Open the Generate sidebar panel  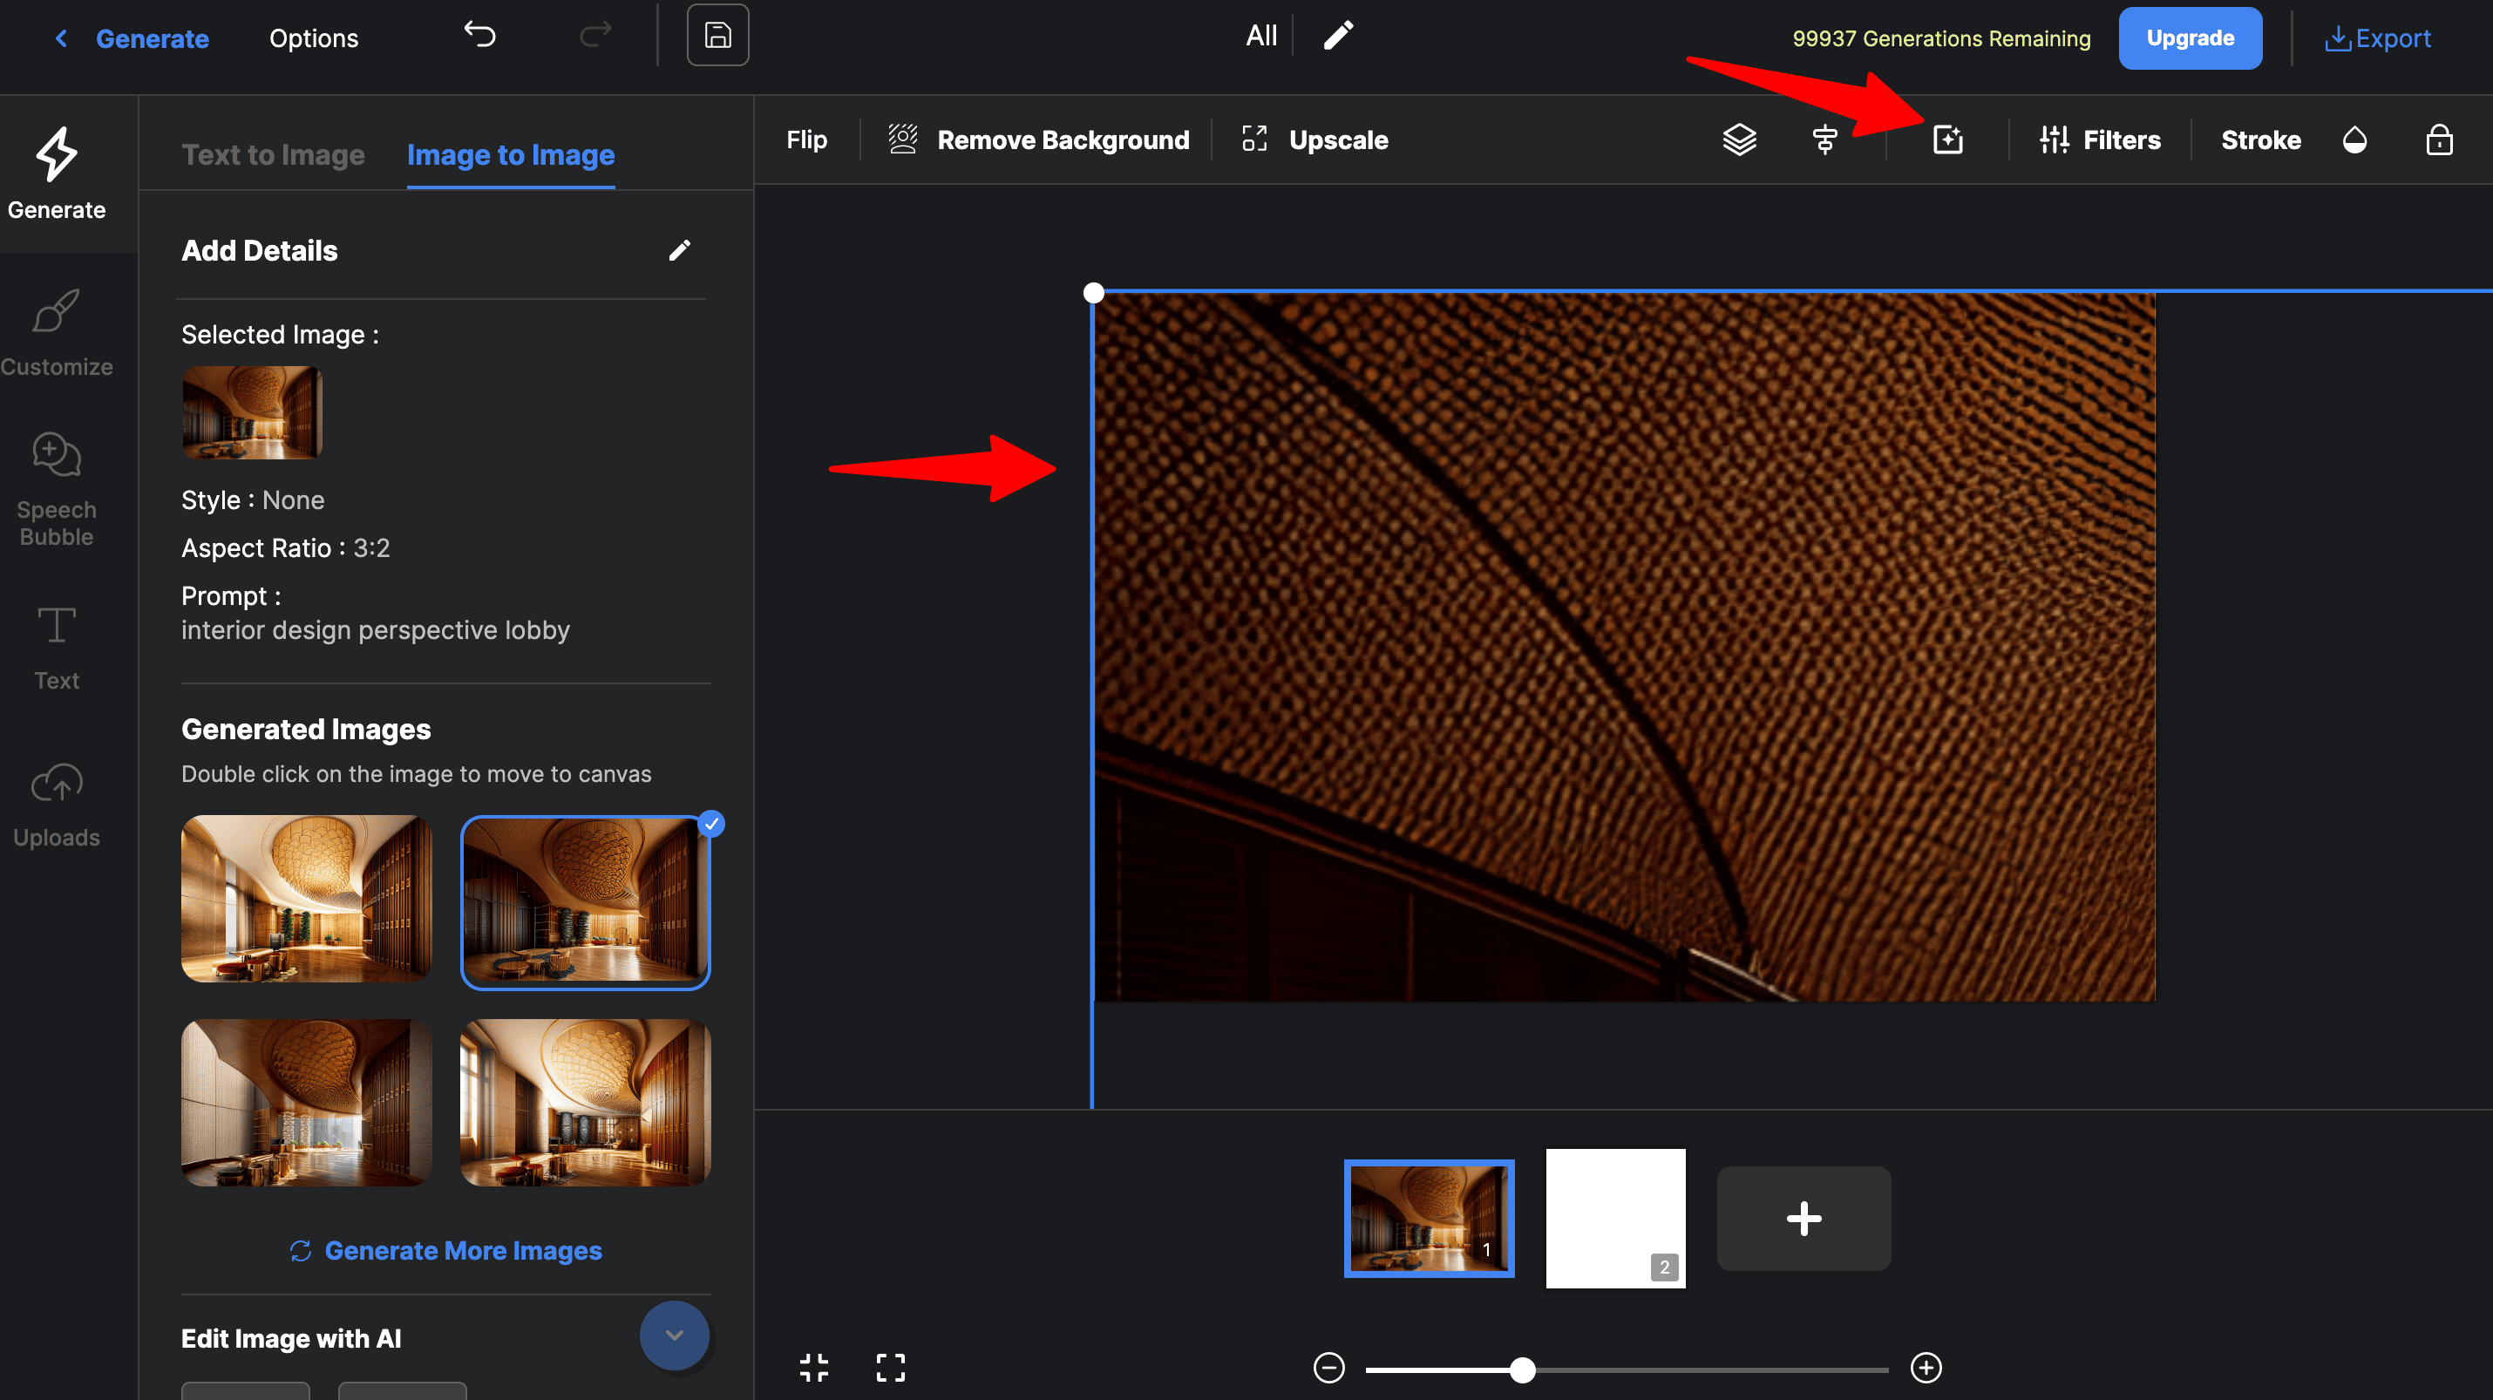[x=56, y=174]
